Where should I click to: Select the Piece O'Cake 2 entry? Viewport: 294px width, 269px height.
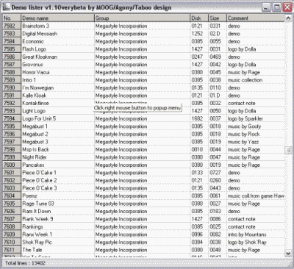coord(40,180)
